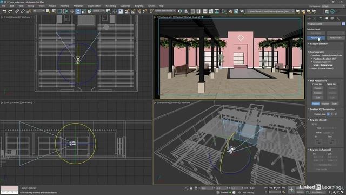Click the Parameters button in Motion panel

(316, 38)
